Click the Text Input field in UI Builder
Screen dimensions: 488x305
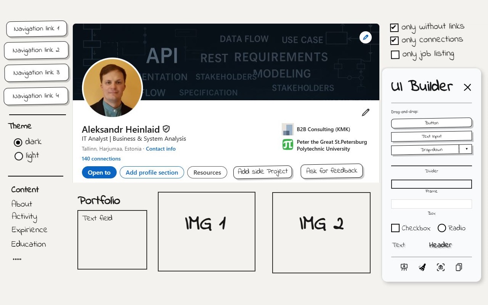click(431, 136)
